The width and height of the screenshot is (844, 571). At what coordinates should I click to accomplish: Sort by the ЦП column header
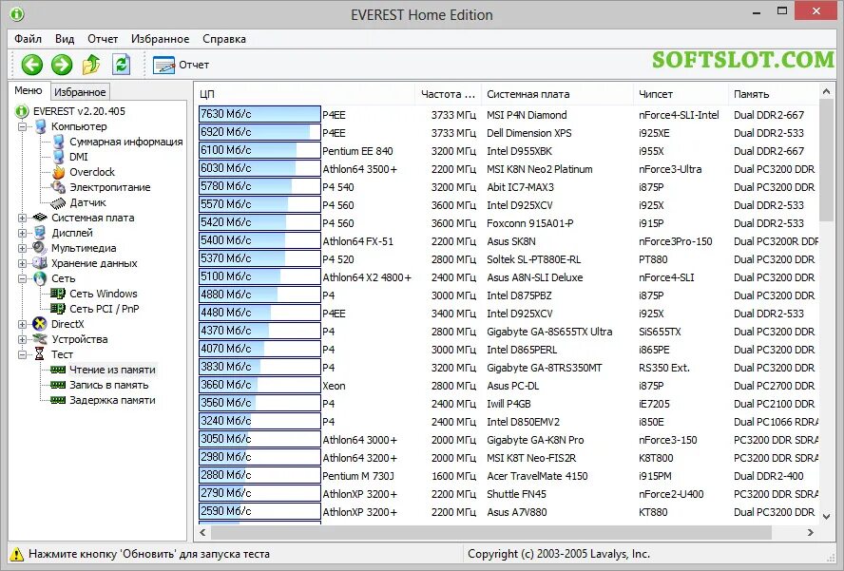point(304,94)
